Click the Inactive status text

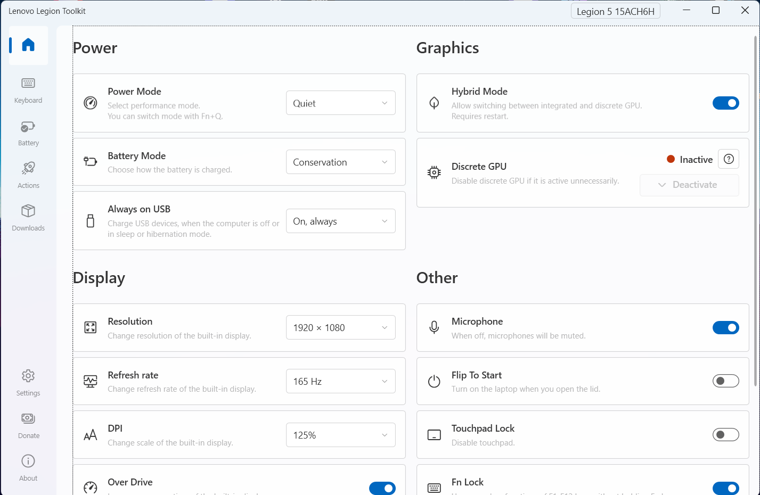696,159
